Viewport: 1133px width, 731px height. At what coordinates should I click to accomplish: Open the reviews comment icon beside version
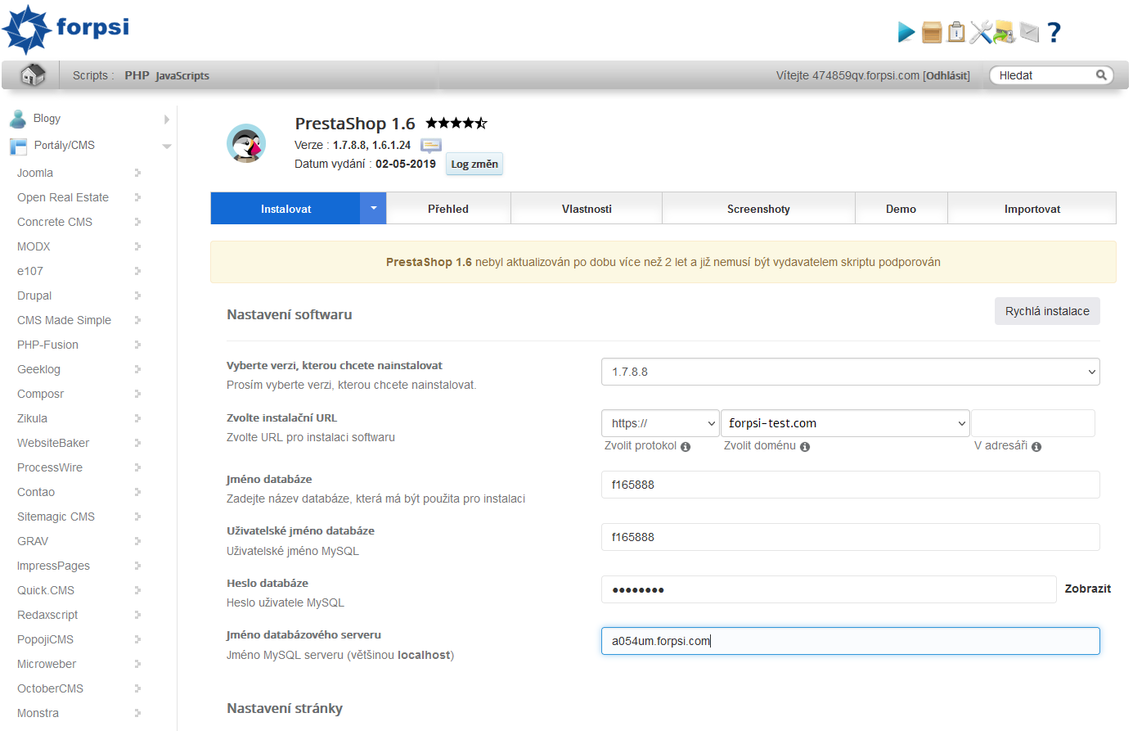coord(431,145)
